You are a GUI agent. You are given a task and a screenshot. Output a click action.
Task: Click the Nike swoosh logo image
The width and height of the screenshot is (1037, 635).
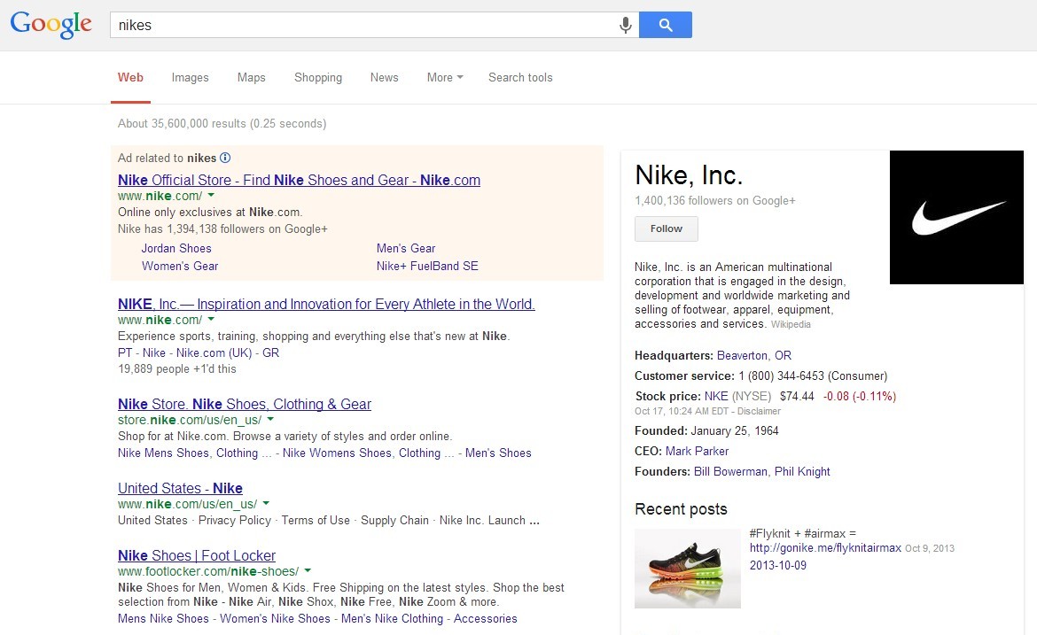(956, 217)
